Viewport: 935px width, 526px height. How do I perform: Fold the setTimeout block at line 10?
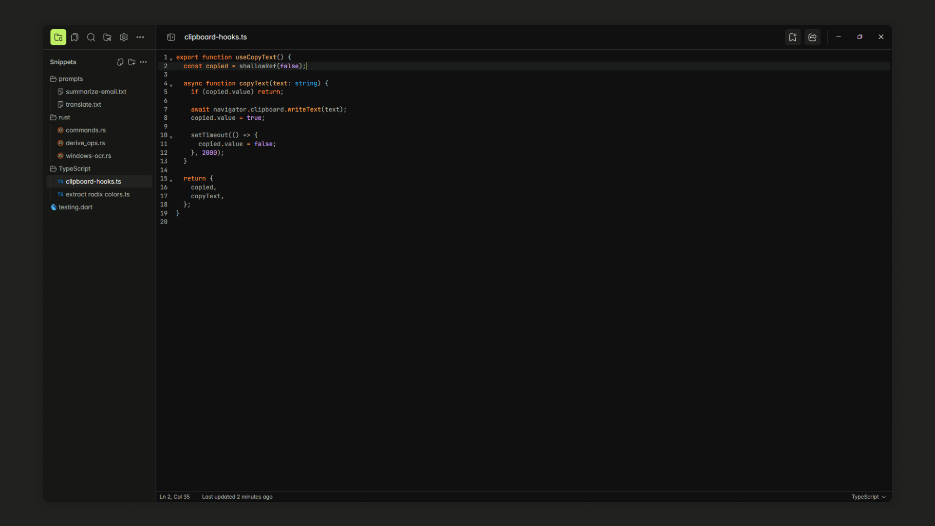171,136
